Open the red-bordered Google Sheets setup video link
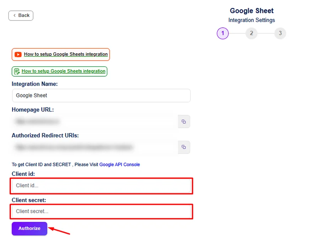 click(66, 54)
